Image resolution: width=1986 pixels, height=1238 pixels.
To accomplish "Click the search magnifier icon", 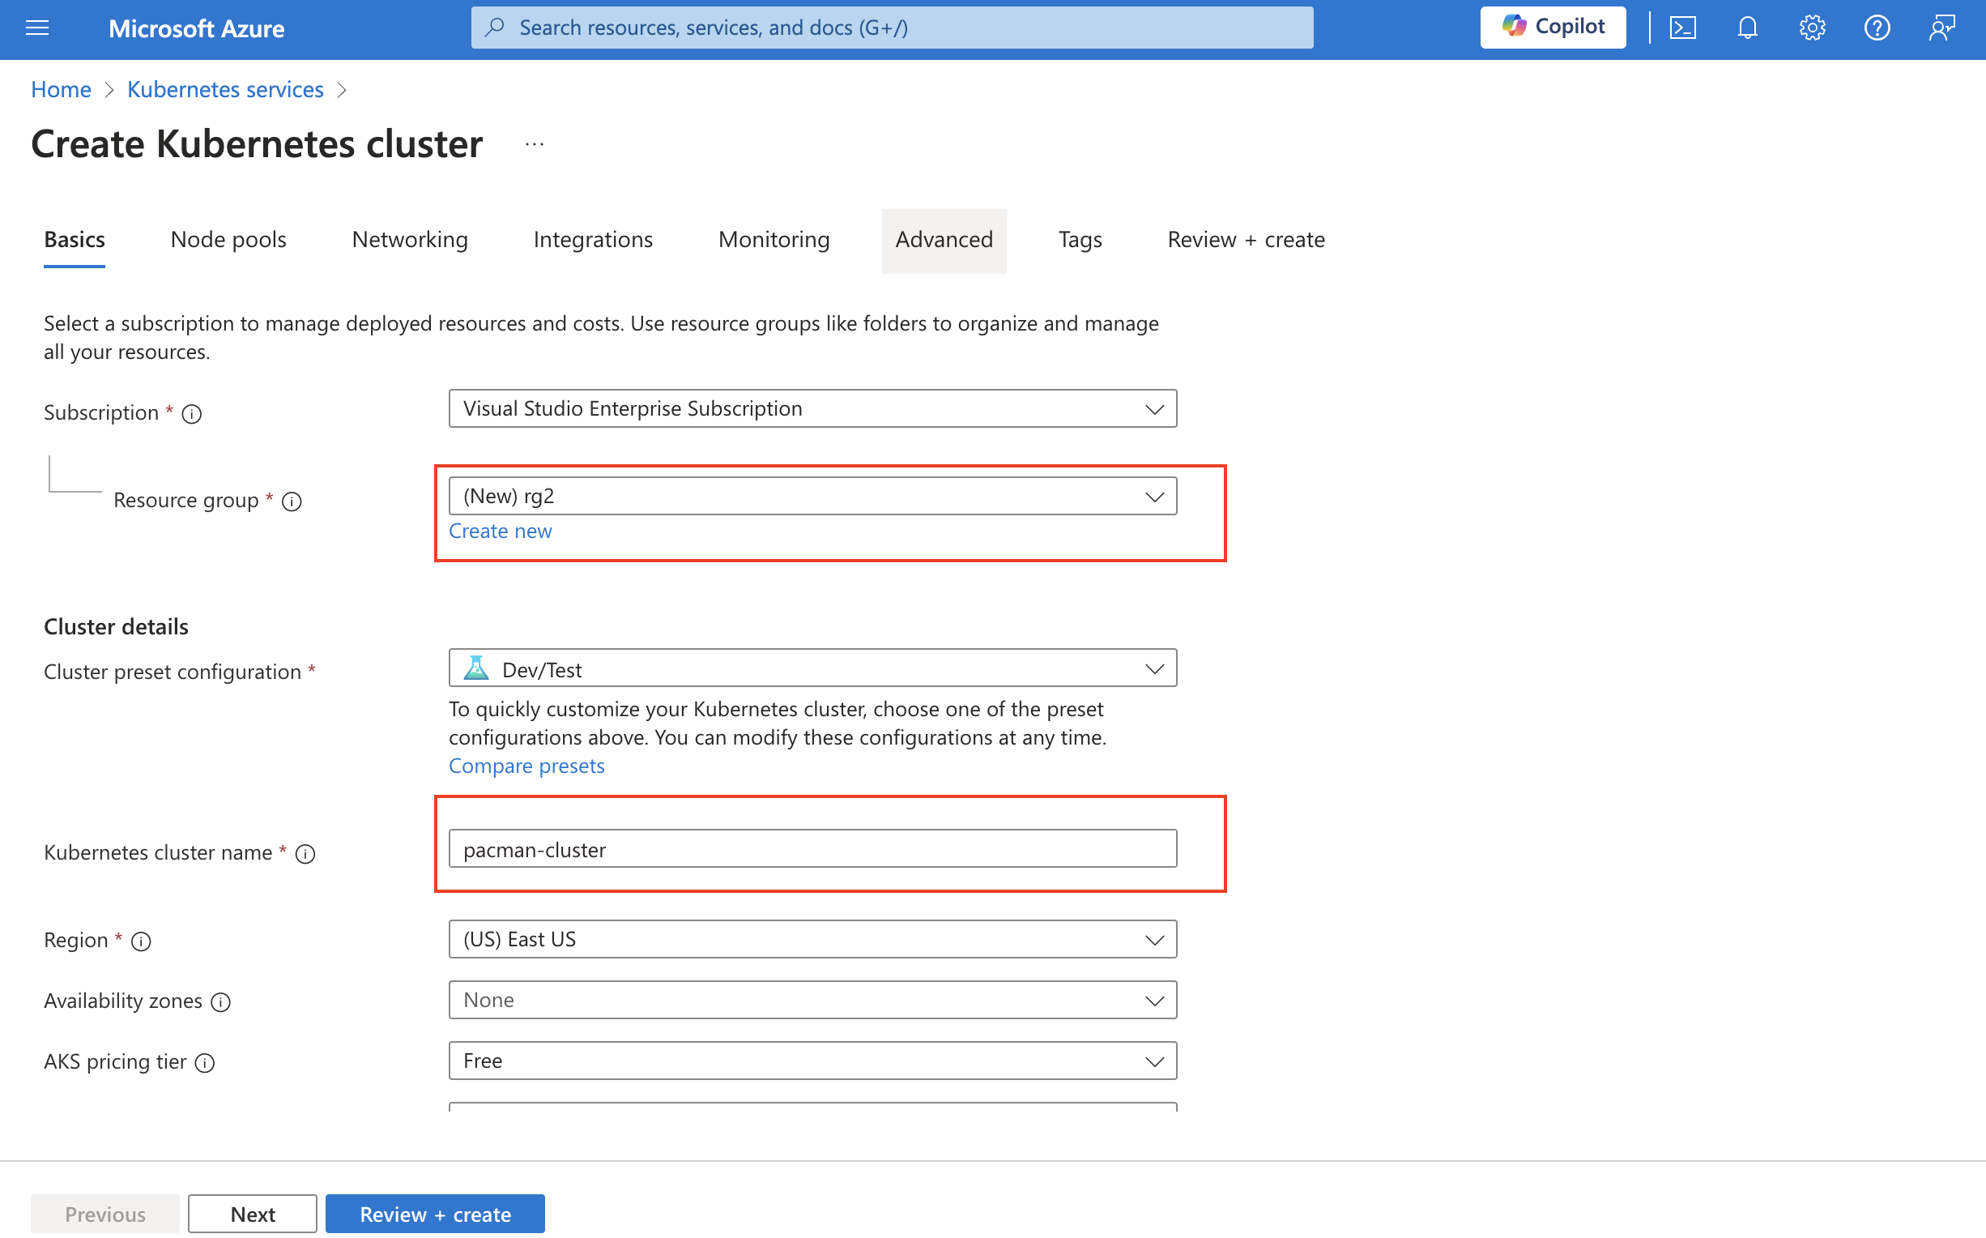I will click(494, 28).
